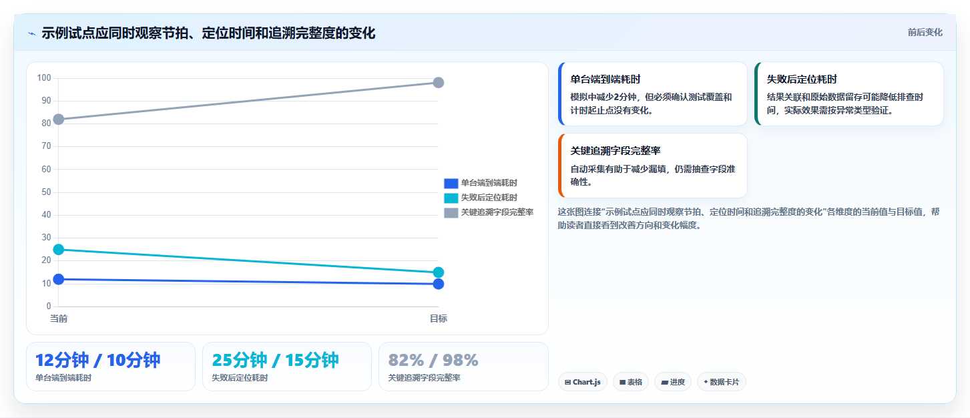Click the 25分钟 / 15分钟 stat value
Screen dimensions: 970x418
click(x=275, y=360)
